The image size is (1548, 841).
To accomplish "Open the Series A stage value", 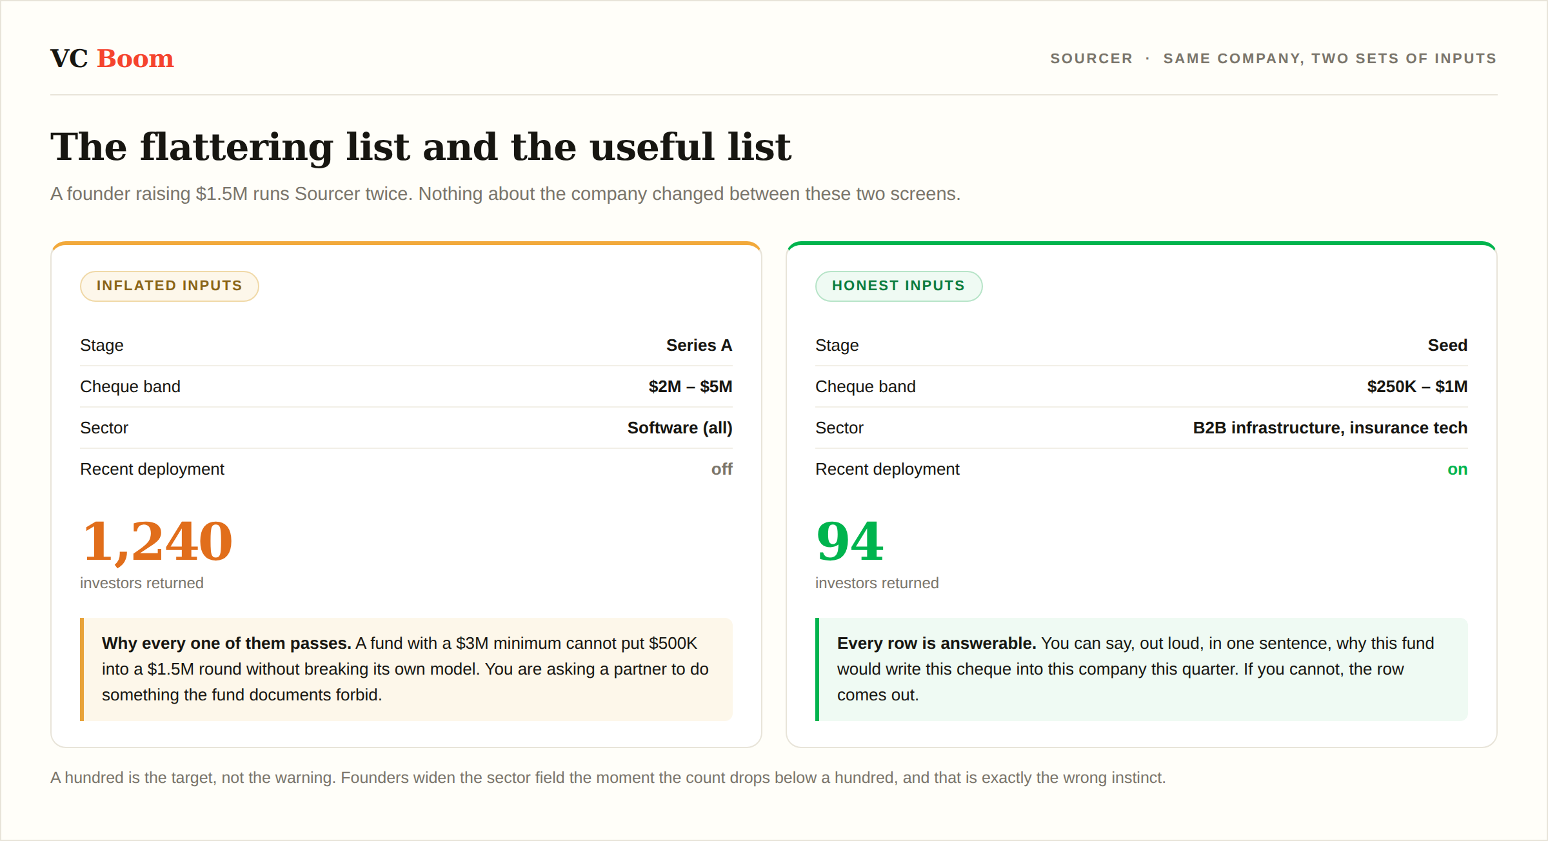I will click(699, 345).
